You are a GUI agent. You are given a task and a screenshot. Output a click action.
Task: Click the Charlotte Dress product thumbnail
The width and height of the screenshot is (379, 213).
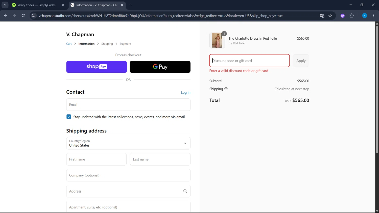pos(217,40)
